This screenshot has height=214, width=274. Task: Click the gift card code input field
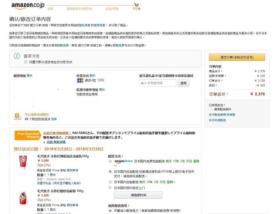158,83
